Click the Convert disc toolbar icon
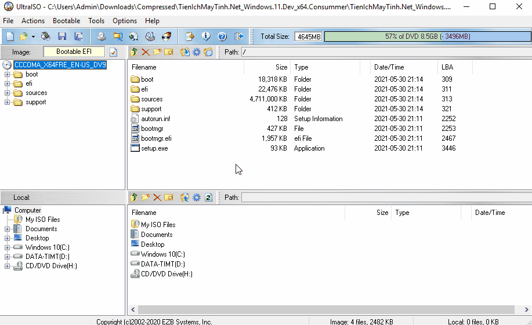Viewport: 532px width, 325px height. tap(133, 36)
